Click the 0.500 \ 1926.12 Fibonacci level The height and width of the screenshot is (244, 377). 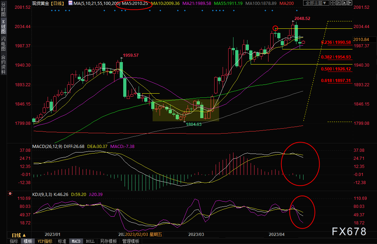coord(336,69)
